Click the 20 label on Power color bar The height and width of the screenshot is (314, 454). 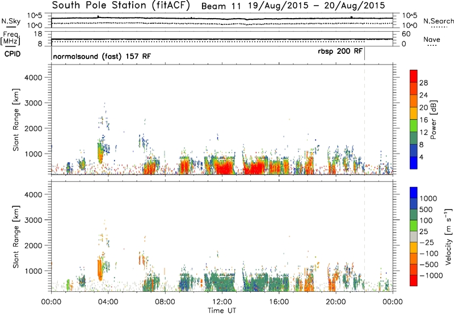coord(423,108)
